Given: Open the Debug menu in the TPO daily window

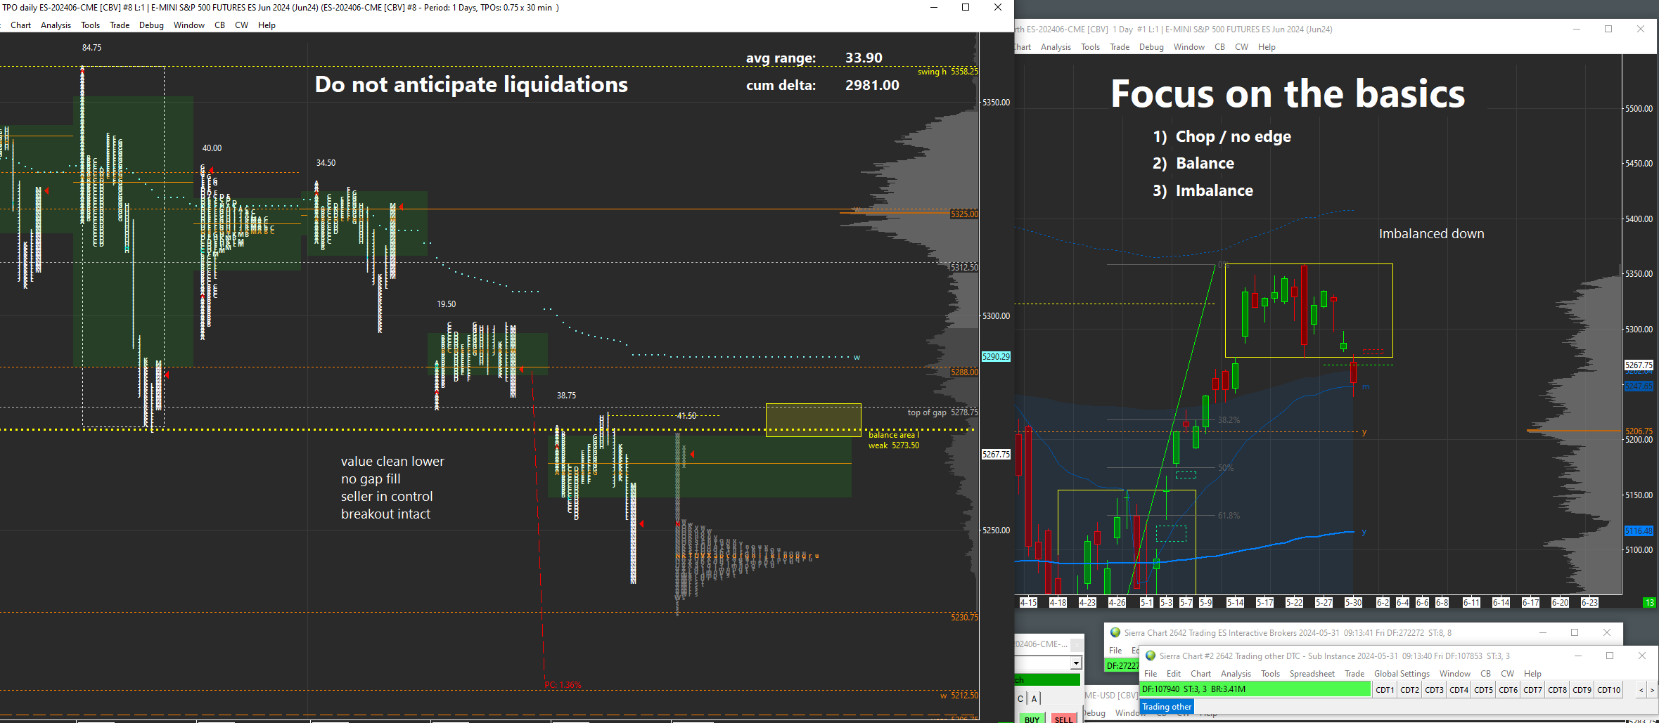Looking at the screenshot, I should [151, 25].
